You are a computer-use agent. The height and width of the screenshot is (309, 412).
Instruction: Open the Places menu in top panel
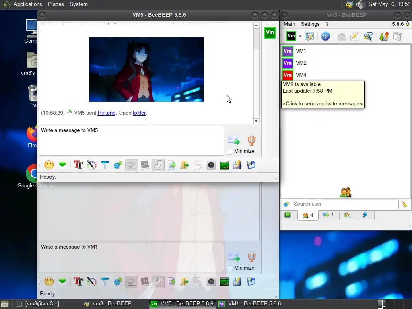[56, 4]
